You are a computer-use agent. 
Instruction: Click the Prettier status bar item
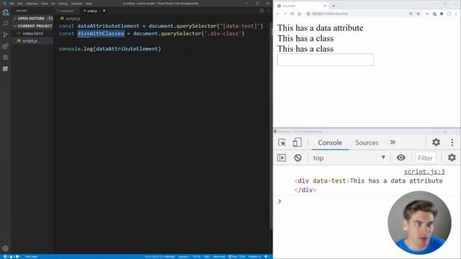(254, 257)
